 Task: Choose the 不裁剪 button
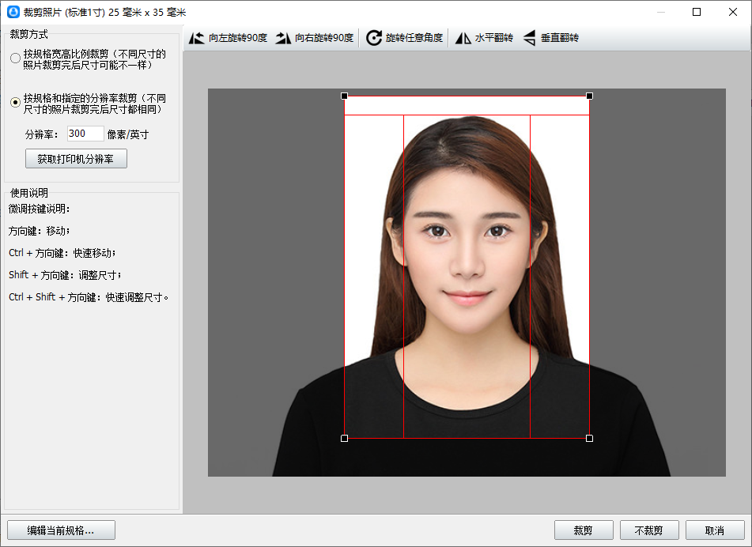coord(649,530)
